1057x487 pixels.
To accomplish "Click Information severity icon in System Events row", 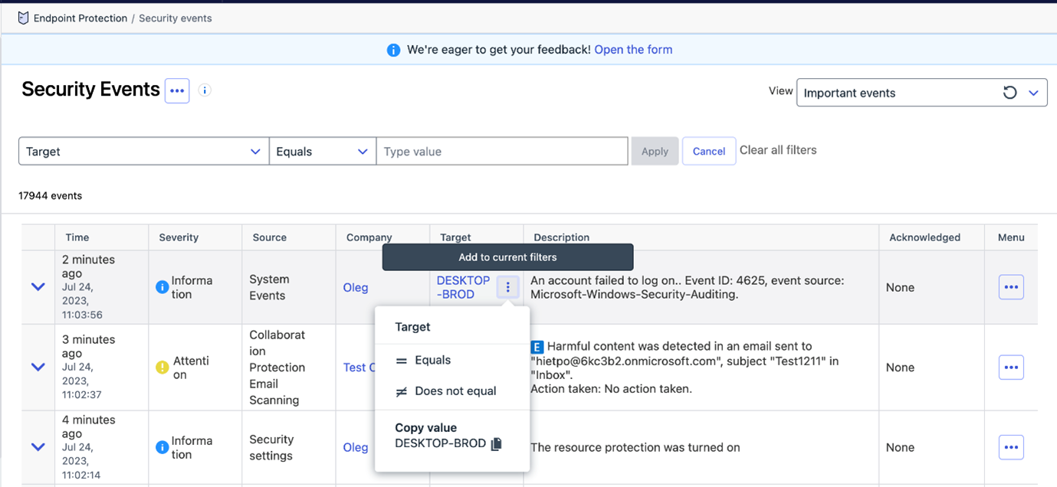I will pyautogui.click(x=162, y=287).
